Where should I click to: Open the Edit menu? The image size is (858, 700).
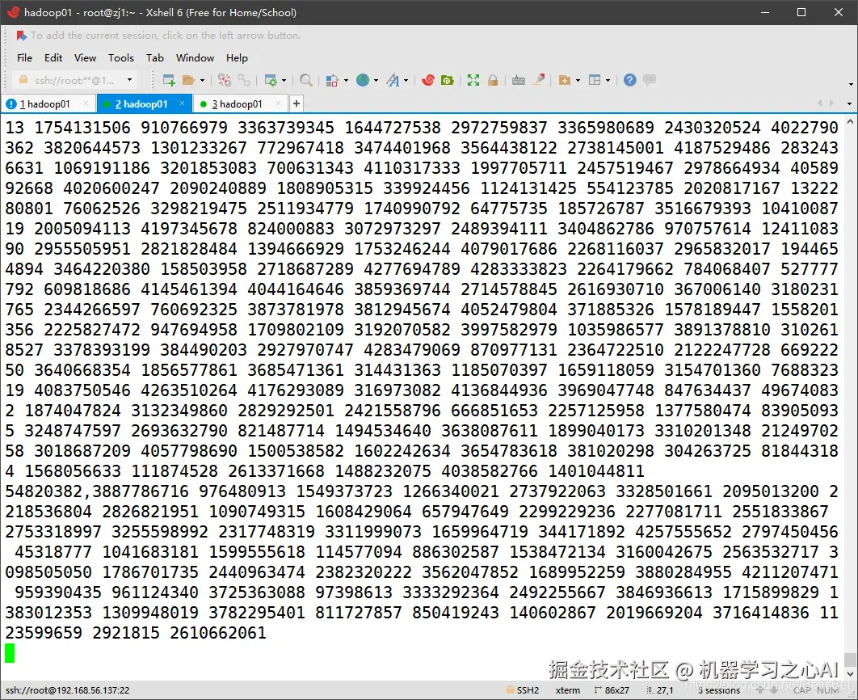click(x=53, y=58)
